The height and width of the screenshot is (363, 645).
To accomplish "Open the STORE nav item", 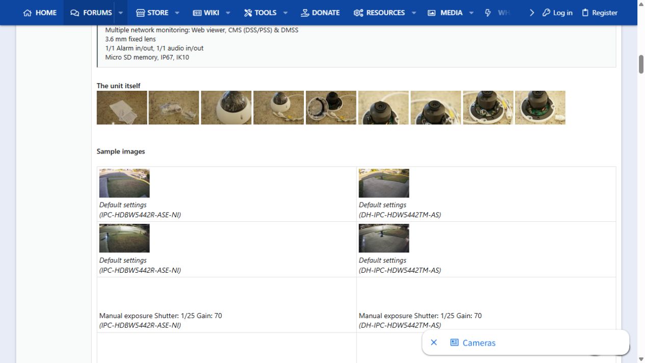I will [152, 13].
